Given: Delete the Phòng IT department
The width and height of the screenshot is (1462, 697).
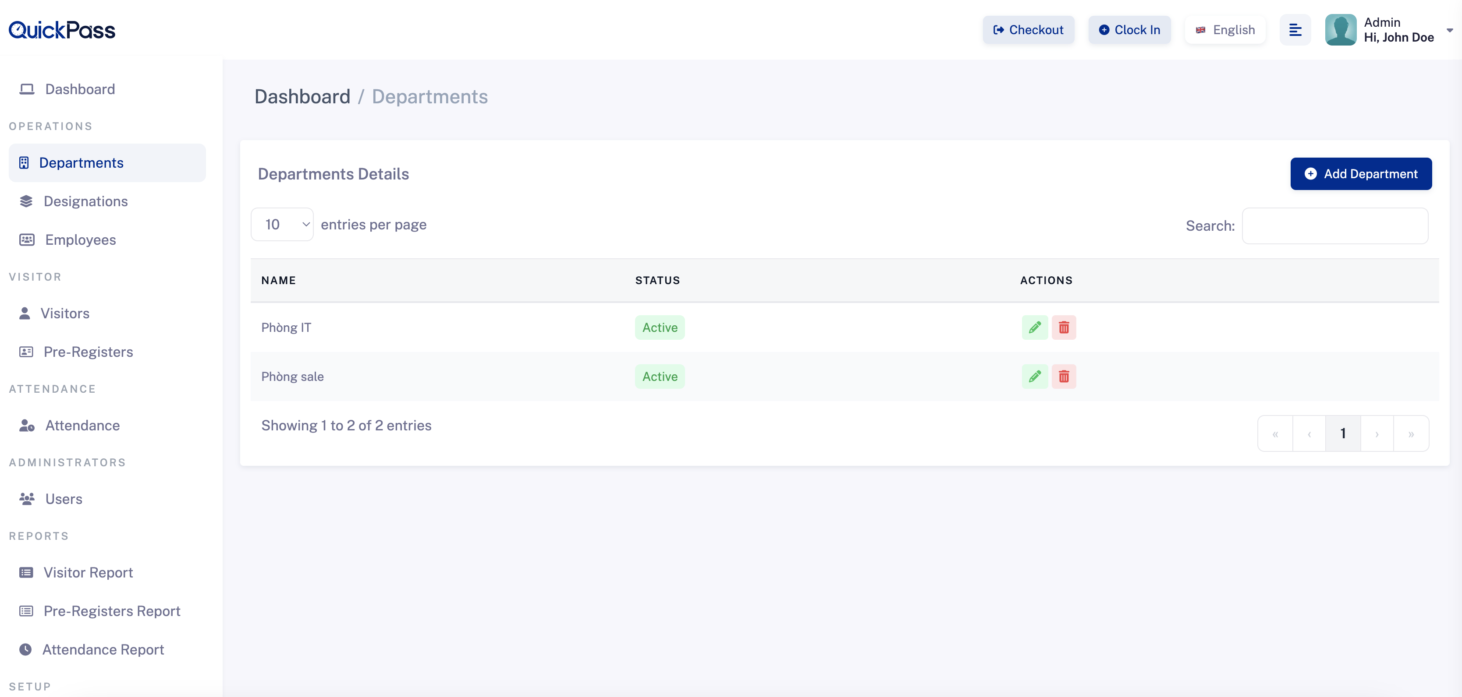Looking at the screenshot, I should pyautogui.click(x=1064, y=327).
